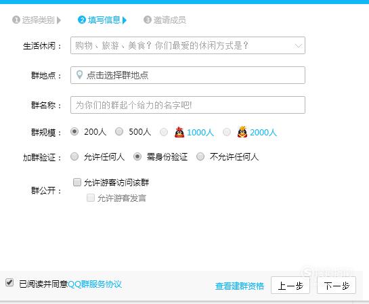Click the arrow after 选择类别 step
This screenshot has width=369, height=304.
[x=59, y=20]
